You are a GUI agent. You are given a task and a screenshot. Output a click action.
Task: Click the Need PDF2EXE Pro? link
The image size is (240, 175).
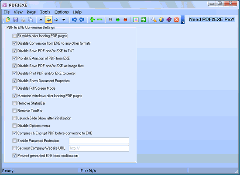click(x=212, y=20)
